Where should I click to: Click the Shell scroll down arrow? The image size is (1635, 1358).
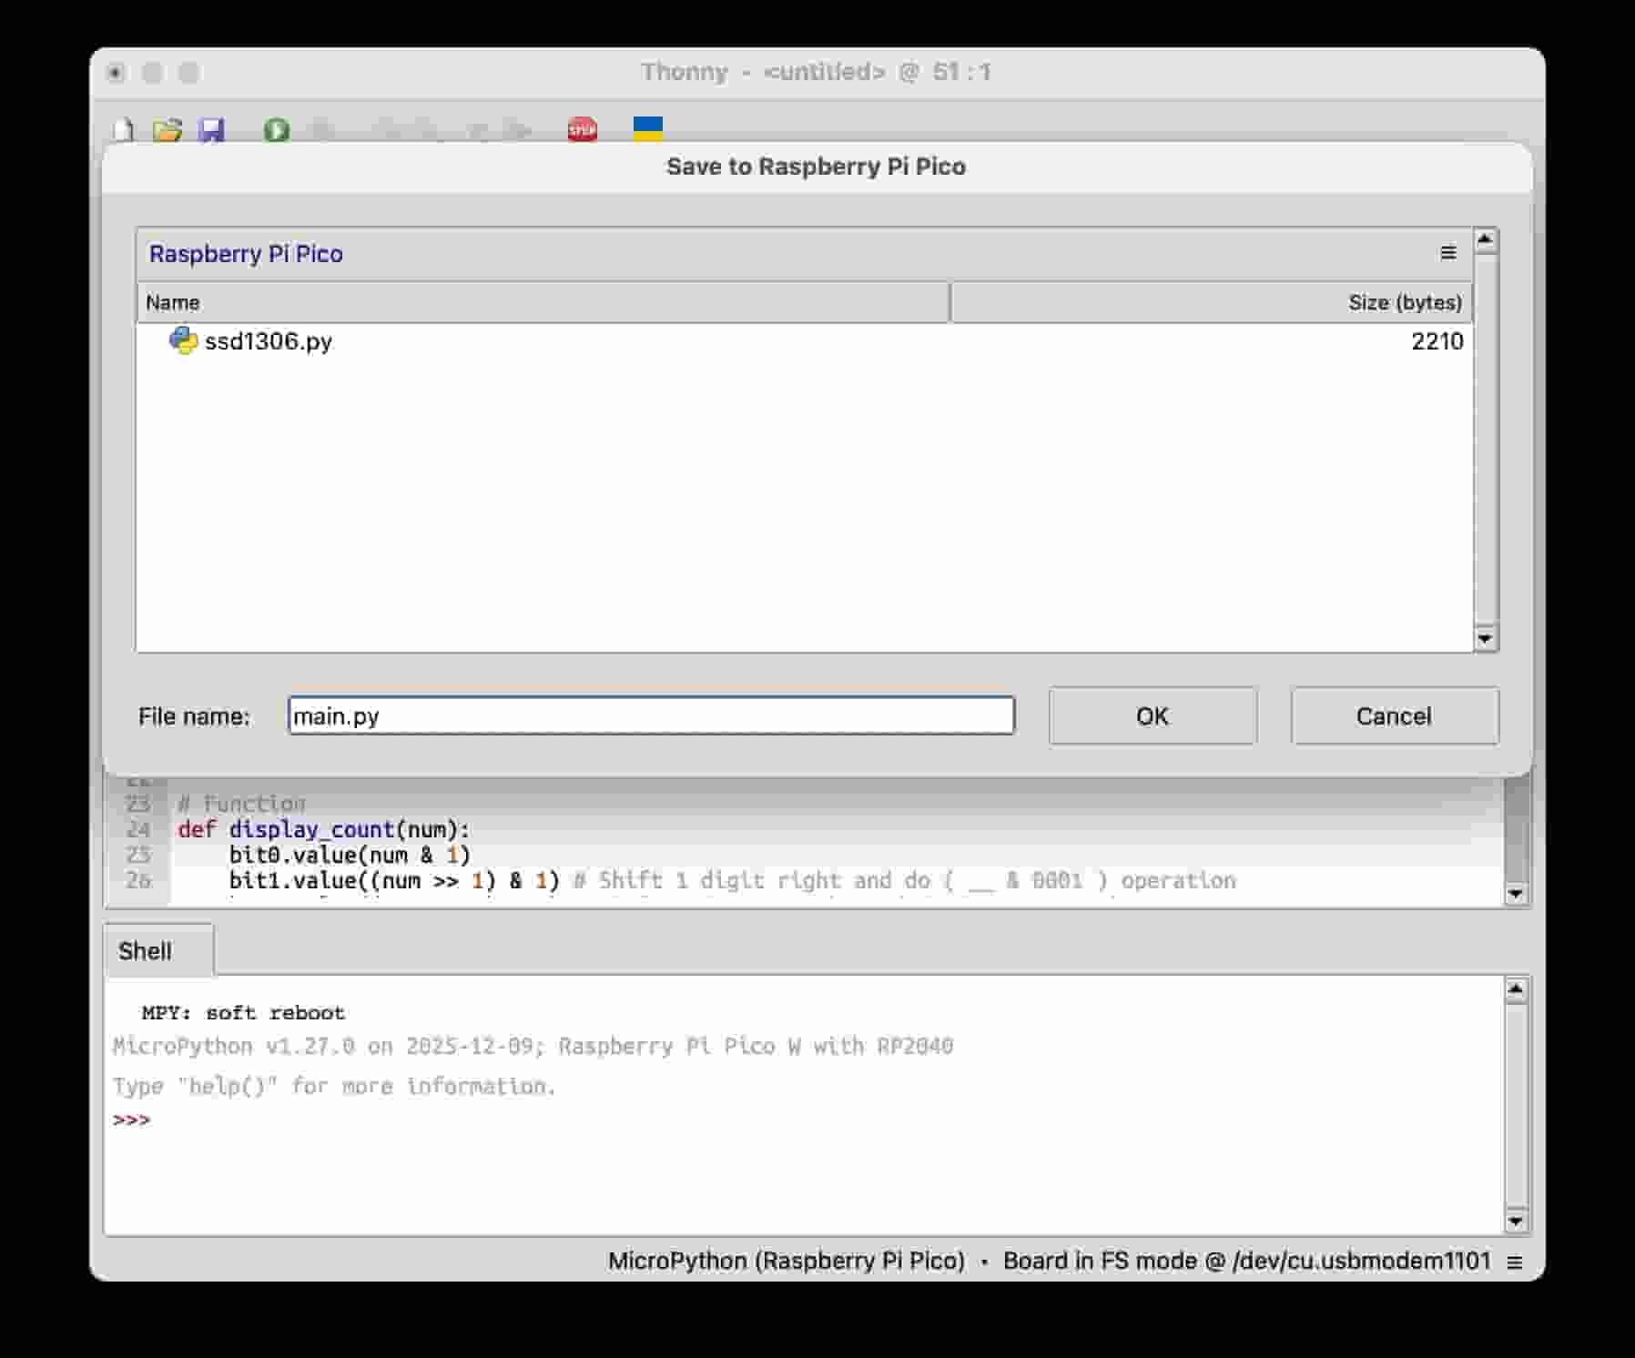point(1516,1221)
